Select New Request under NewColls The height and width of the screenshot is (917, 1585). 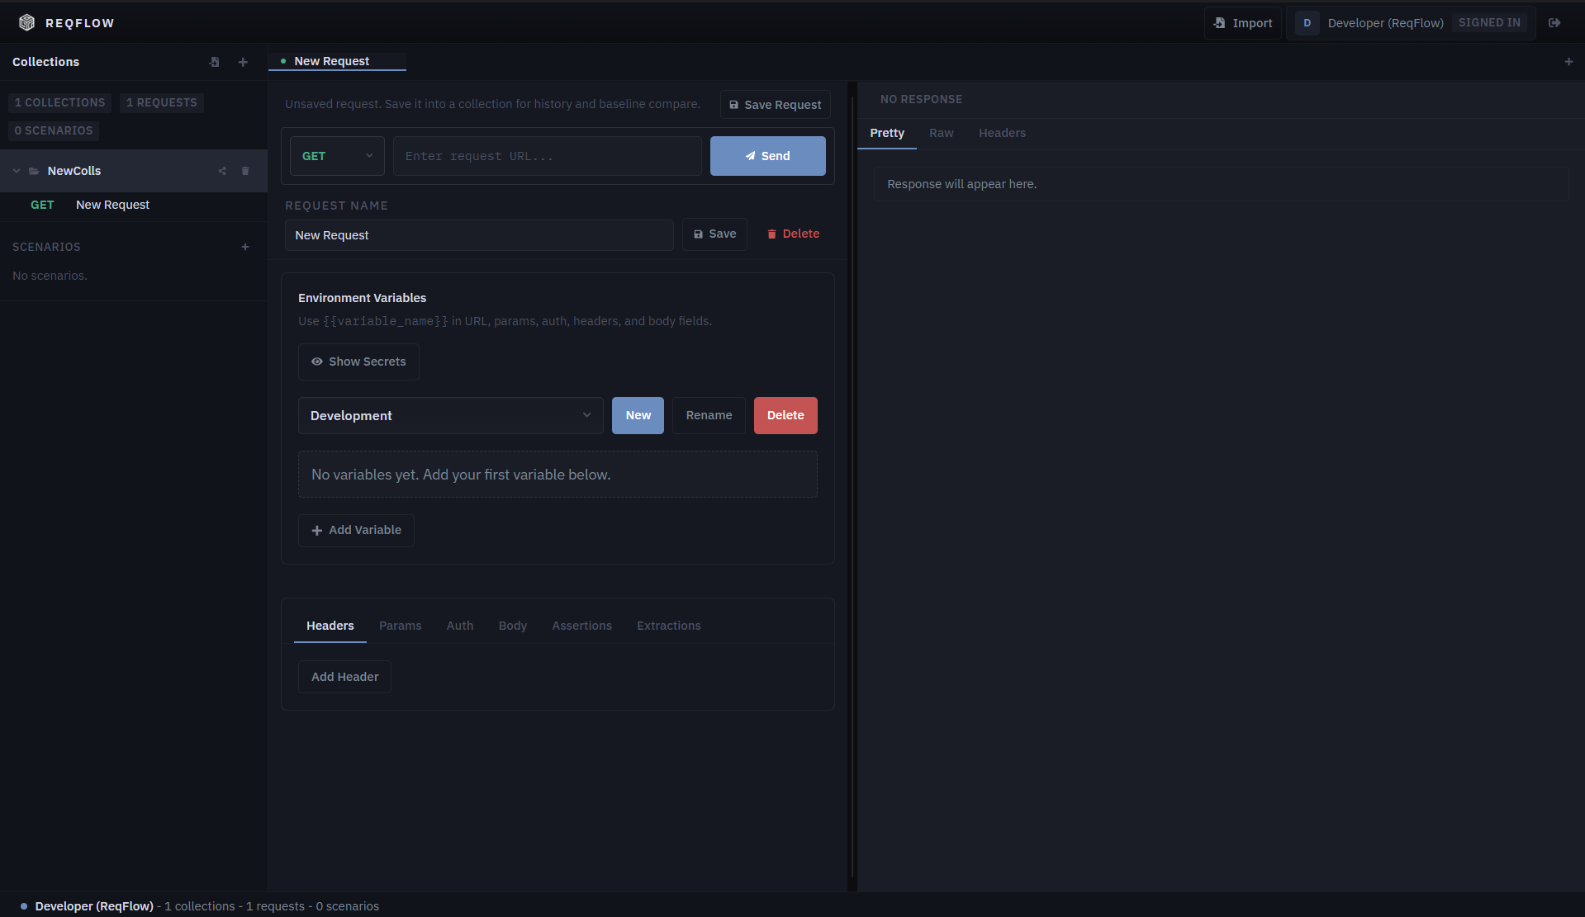pos(112,205)
